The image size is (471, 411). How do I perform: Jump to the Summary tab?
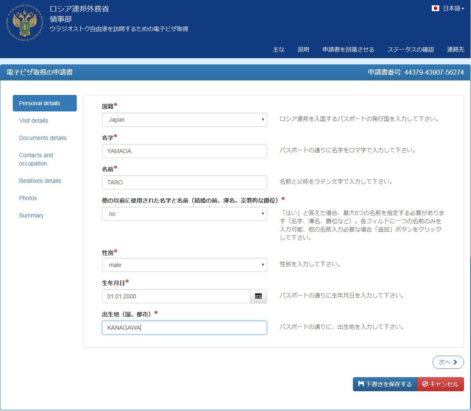point(31,215)
